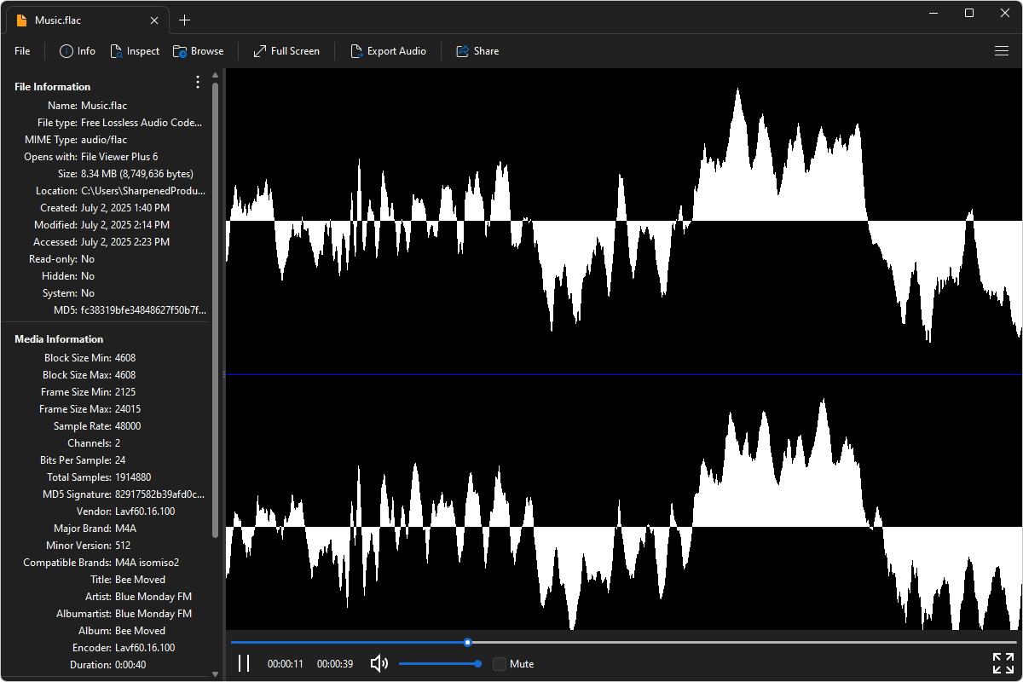This screenshot has width=1023, height=682.
Task: Maximize the File Viewer Plus window
Action: [x=969, y=13]
